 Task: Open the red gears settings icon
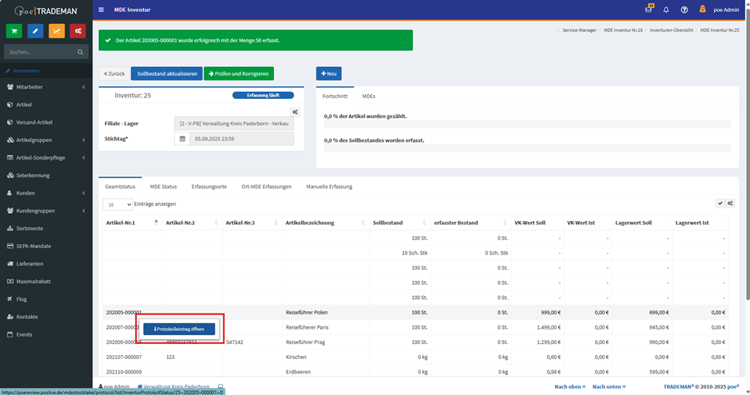77,31
